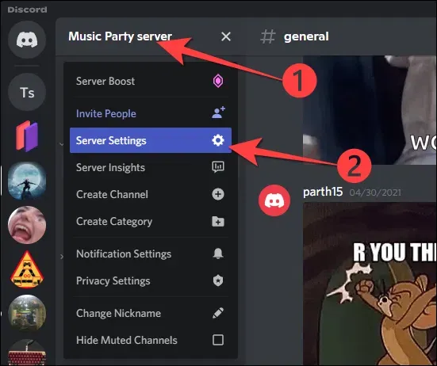Collapse the category chevron beside Server Settings
The height and width of the screenshot is (366, 437).
click(x=61, y=144)
